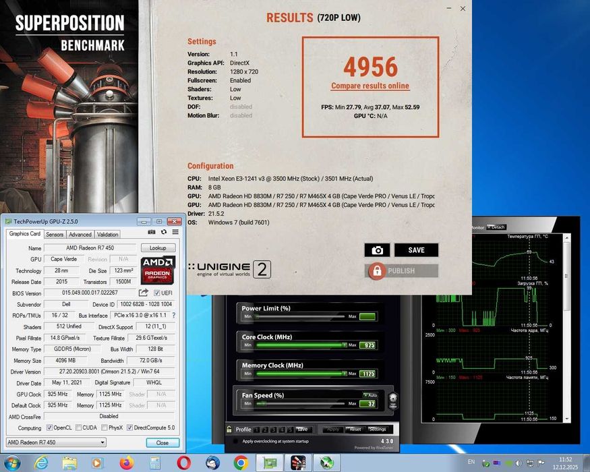590x472 pixels.
Task: Toggle the DirectCompute 5.0 checkbox
Action: pyautogui.click(x=130, y=427)
